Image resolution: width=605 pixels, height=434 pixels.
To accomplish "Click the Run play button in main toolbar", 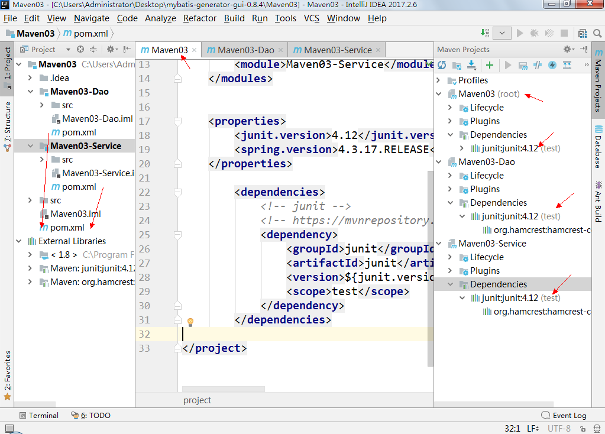I will click(x=520, y=33).
